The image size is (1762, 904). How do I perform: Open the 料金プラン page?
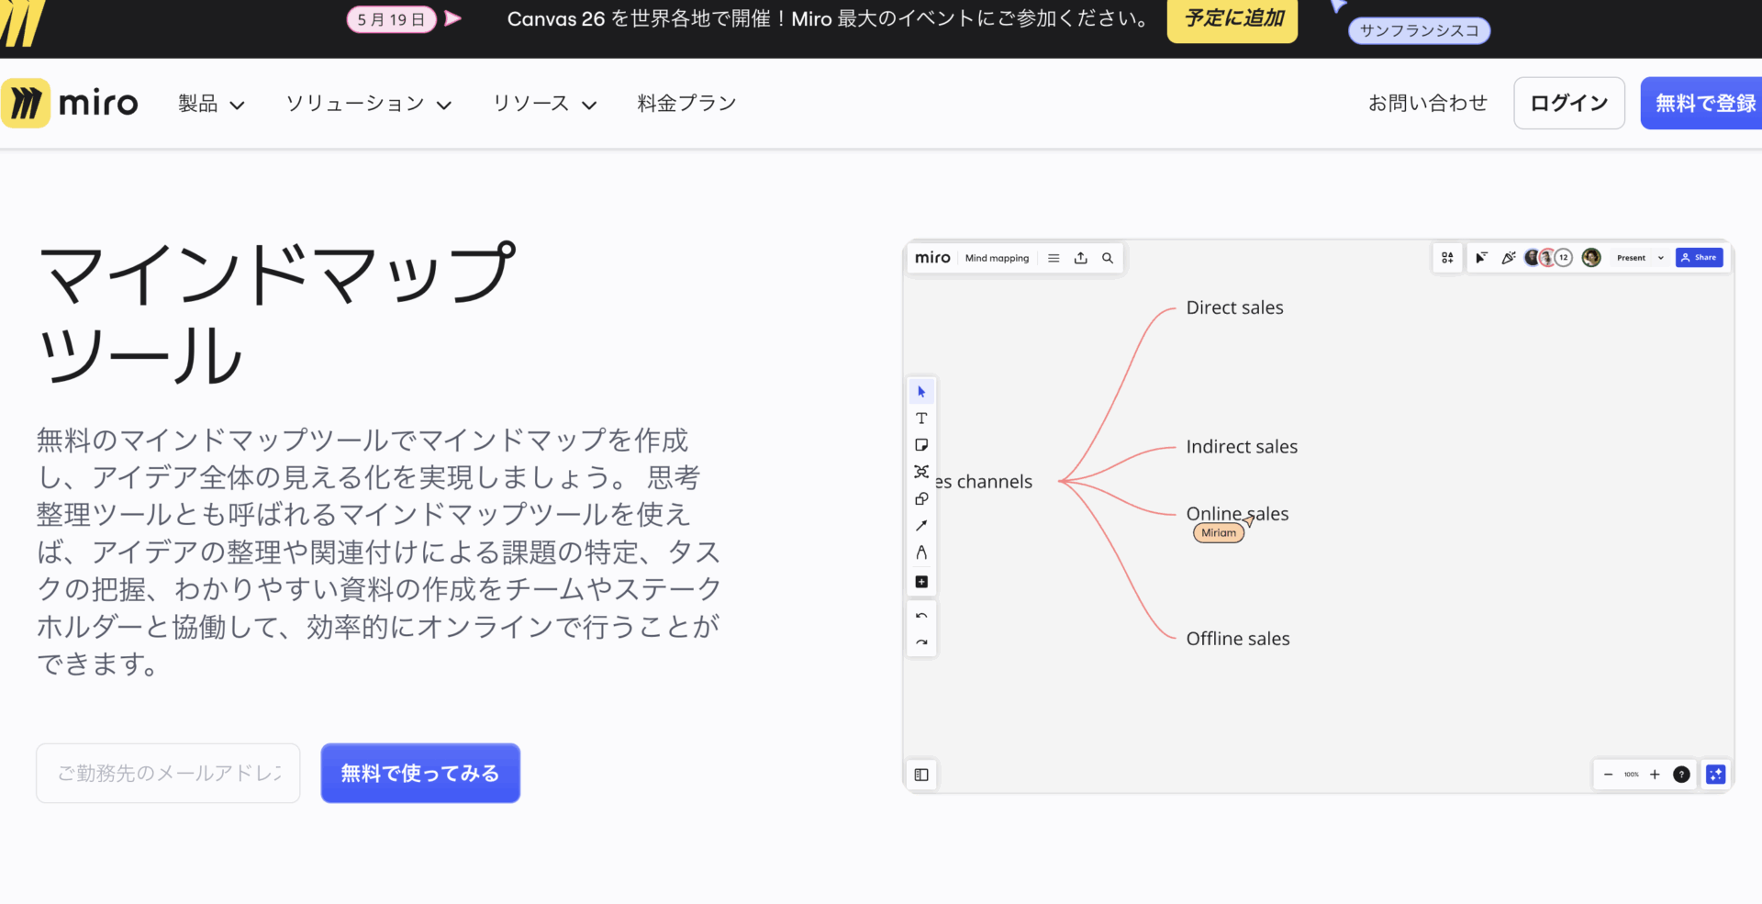[x=686, y=104]
